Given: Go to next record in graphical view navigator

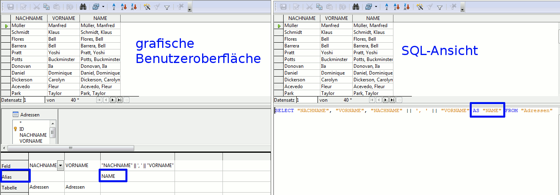Looking at the screenshot, I should tap(113, 100).
